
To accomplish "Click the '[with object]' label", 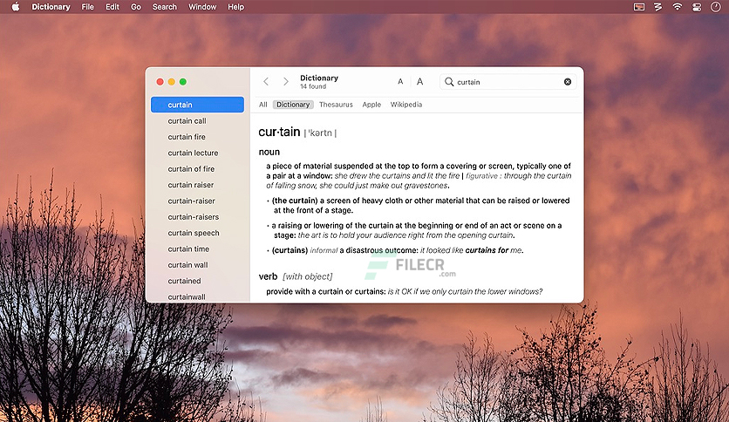I will coord(308,276).
